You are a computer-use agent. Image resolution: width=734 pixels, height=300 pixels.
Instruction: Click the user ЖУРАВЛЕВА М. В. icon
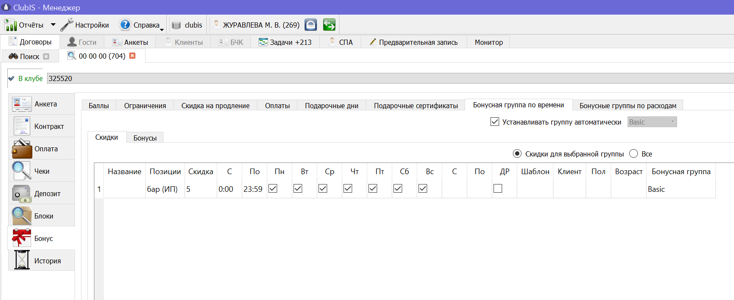(216, 25)
